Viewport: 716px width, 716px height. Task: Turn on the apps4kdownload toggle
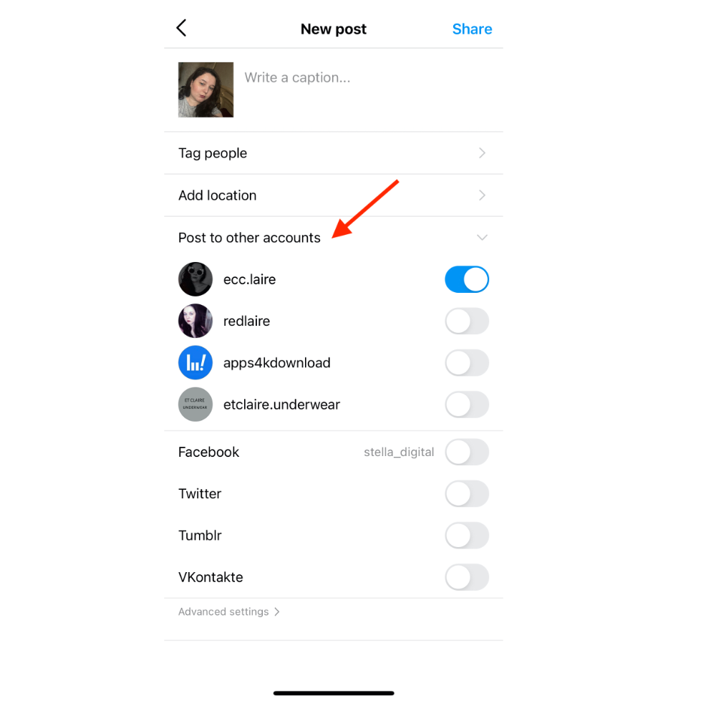click(x=467, y=363)
